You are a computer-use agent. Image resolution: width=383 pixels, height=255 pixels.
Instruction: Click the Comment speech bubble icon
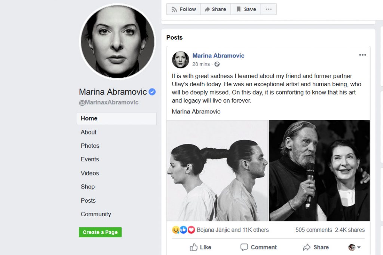coord(244,247)
